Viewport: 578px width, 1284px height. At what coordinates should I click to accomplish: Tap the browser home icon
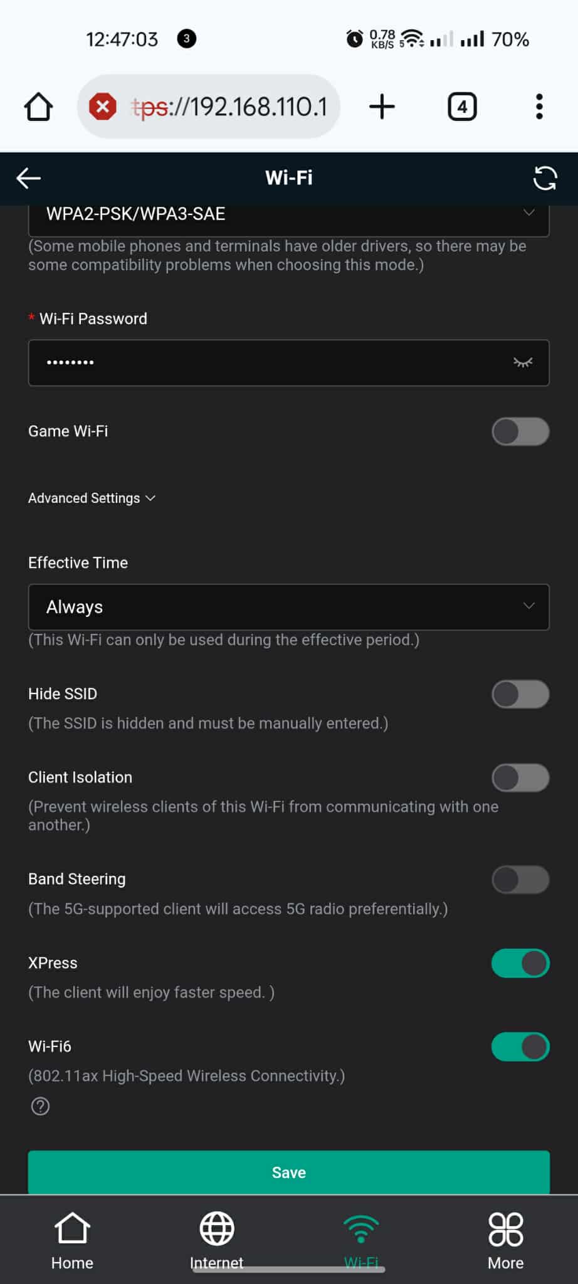pyautogui.click(x=38, y=107)
